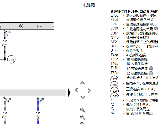Select legend entry T4ca 4 芯插头连接
Image resolution: width=158 pixels, height=124 pixels.
(x=128, y=55)
